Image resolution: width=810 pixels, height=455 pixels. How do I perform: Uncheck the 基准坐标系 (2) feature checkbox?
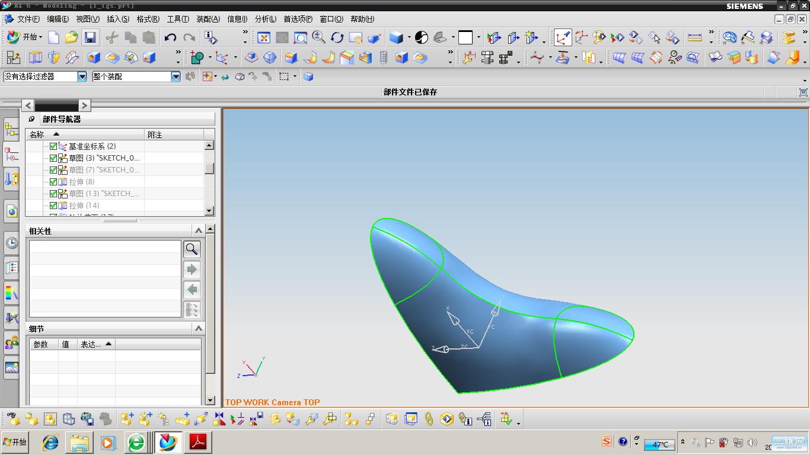53,146
